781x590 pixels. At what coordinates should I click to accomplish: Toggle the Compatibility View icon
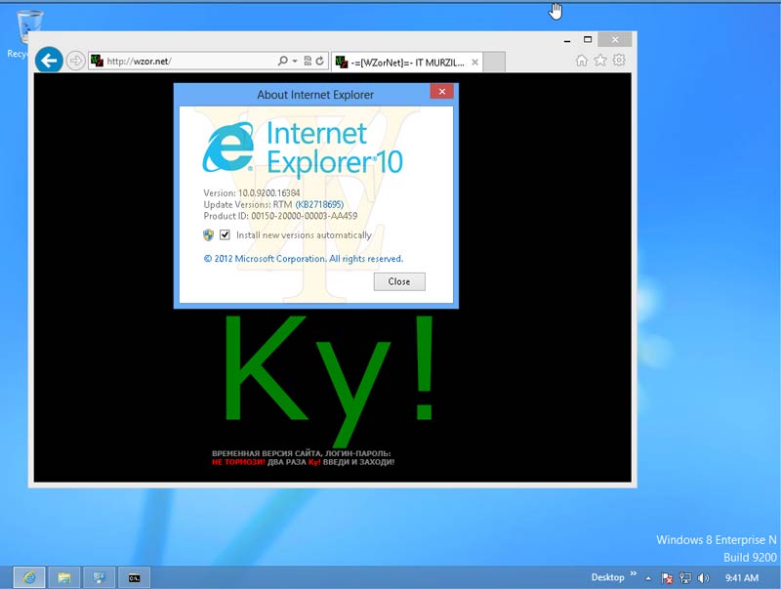(x=307, y=61)
